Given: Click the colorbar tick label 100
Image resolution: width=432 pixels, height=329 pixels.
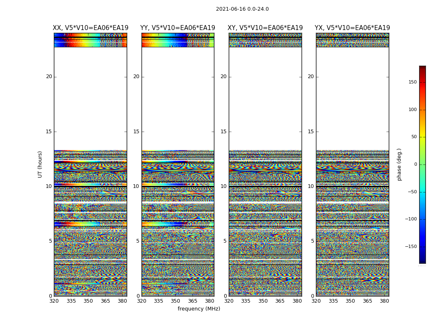Looking at the screenshot, I should [413, 109].
